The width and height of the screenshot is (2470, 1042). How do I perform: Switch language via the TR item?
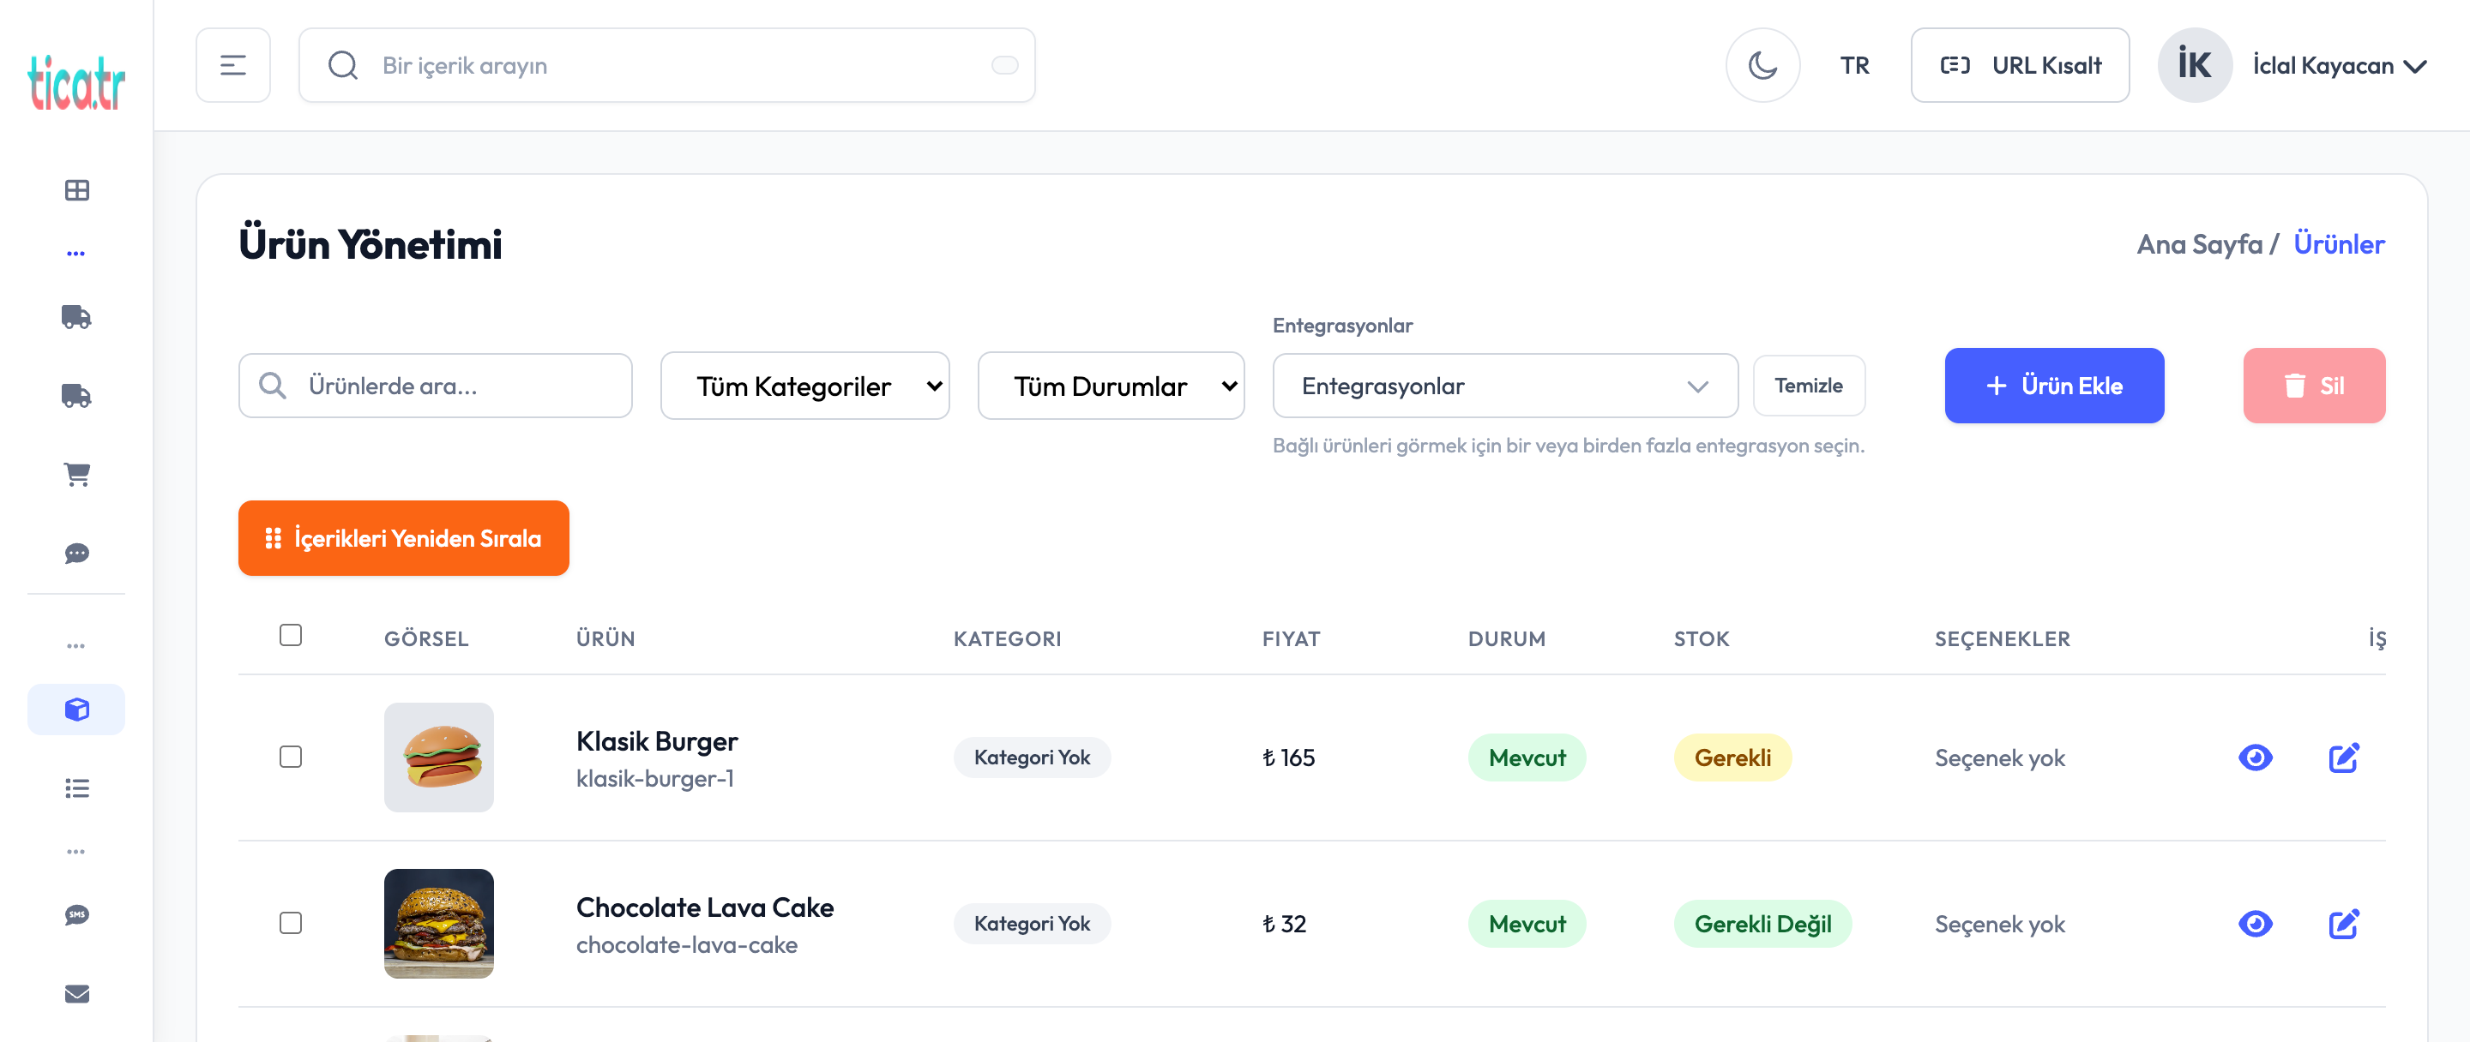(1853, 65)
